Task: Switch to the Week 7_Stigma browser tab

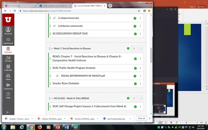Action: pos(55,6)
